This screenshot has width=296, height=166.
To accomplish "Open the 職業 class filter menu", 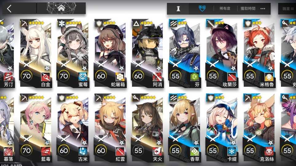I will [288, 9].
